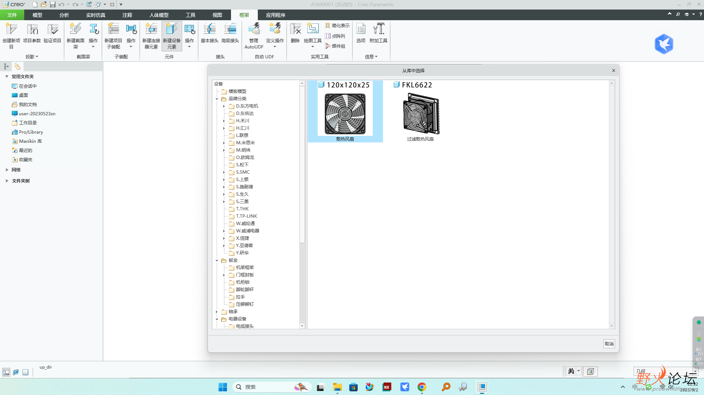Click the 创建新项目 ribbon icon
This screenshot has height=395, width=704.
(x=11, y=29)
